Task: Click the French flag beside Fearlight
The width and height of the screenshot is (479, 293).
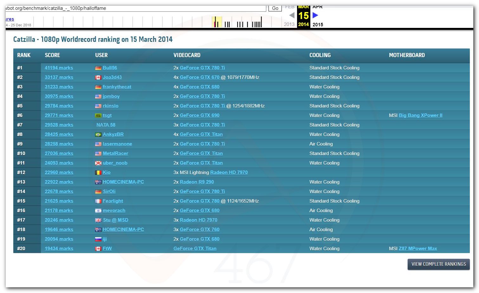Action: point(98,201)
